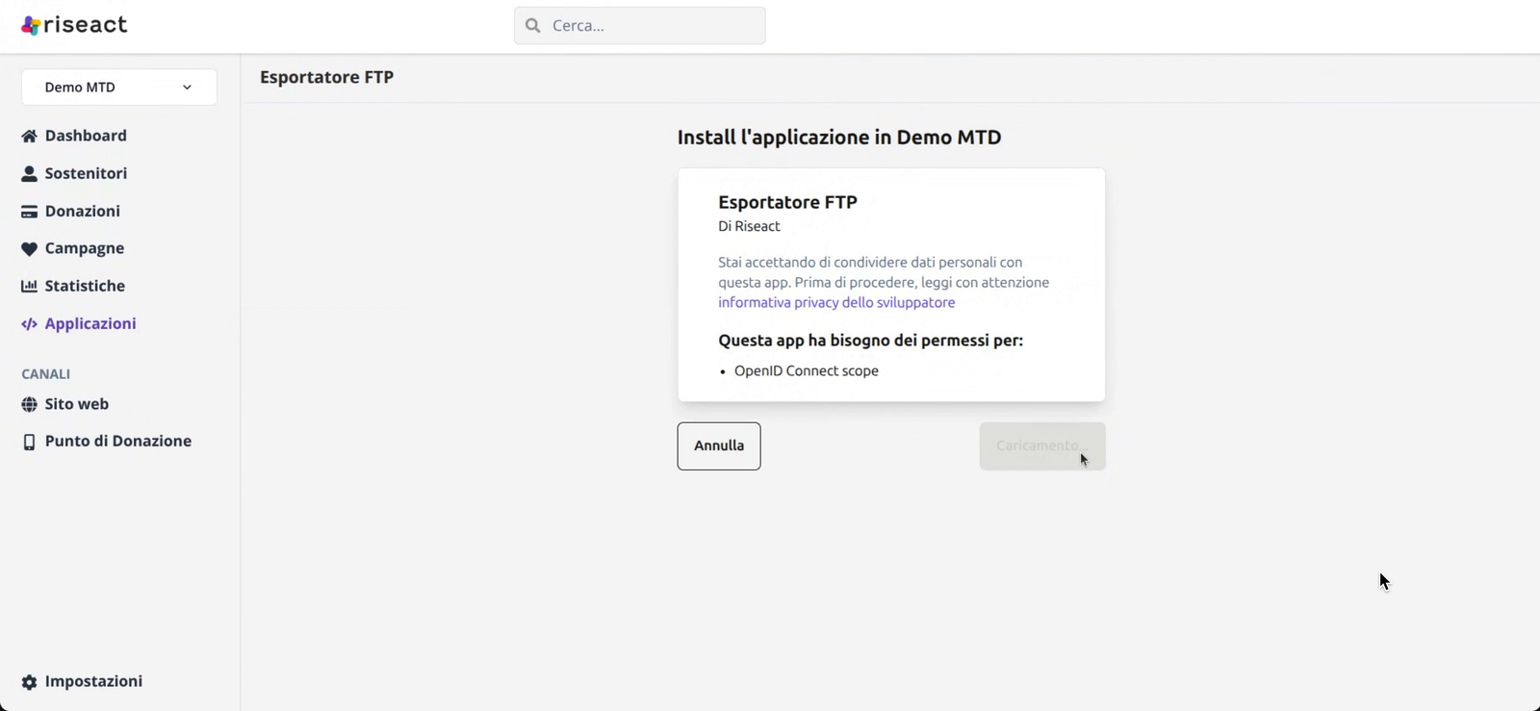This screenshot has width=1540, height=711.
Task: Click the search magnifier icon
Action: click(x=533, y=26)
